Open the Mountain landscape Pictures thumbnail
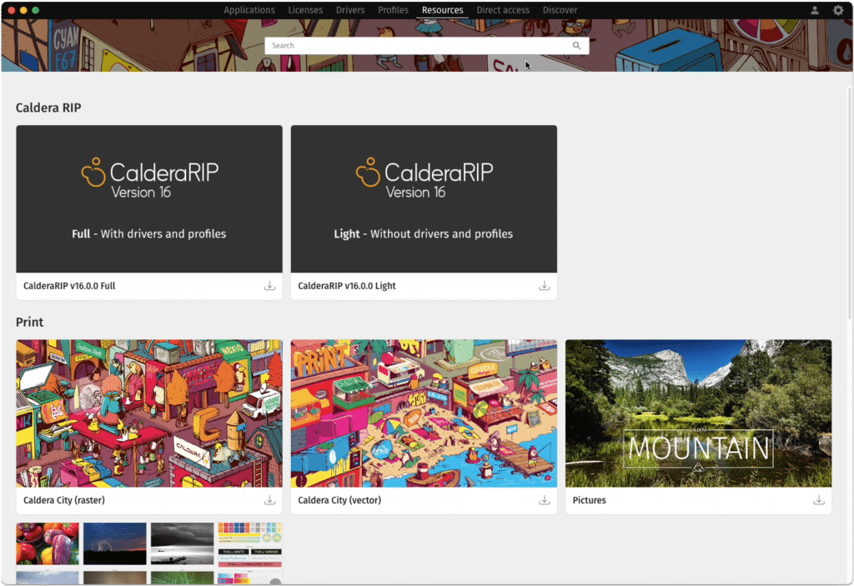 tap(698, 413)
